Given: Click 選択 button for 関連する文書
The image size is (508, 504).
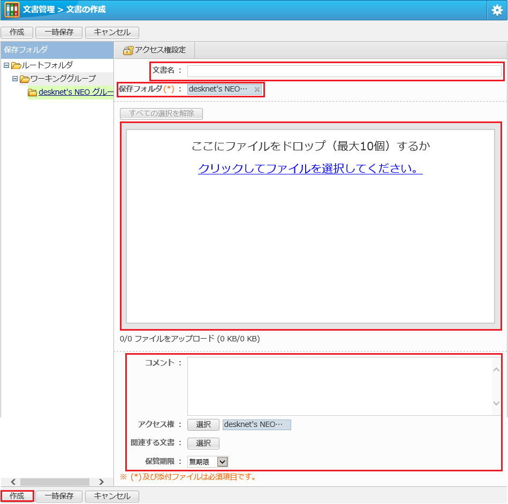Looking at the screenshot, I should coord(203,444).
